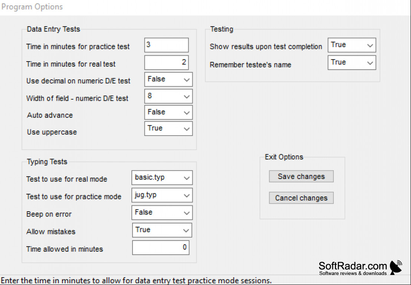Expand the 'Show results upon test completion' dropdown
This screenshot has height=285, width=411.
pyautogui.click(x=352, y=45)
